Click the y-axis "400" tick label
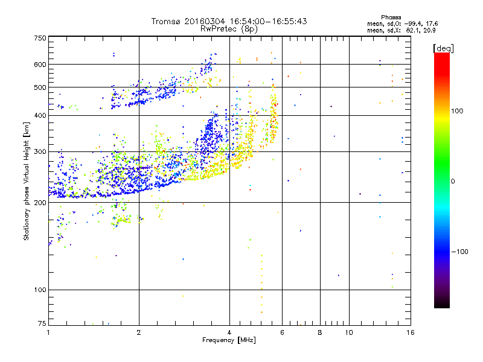The height and width of the screenshot is (362, 483). (x=40, y=115)
